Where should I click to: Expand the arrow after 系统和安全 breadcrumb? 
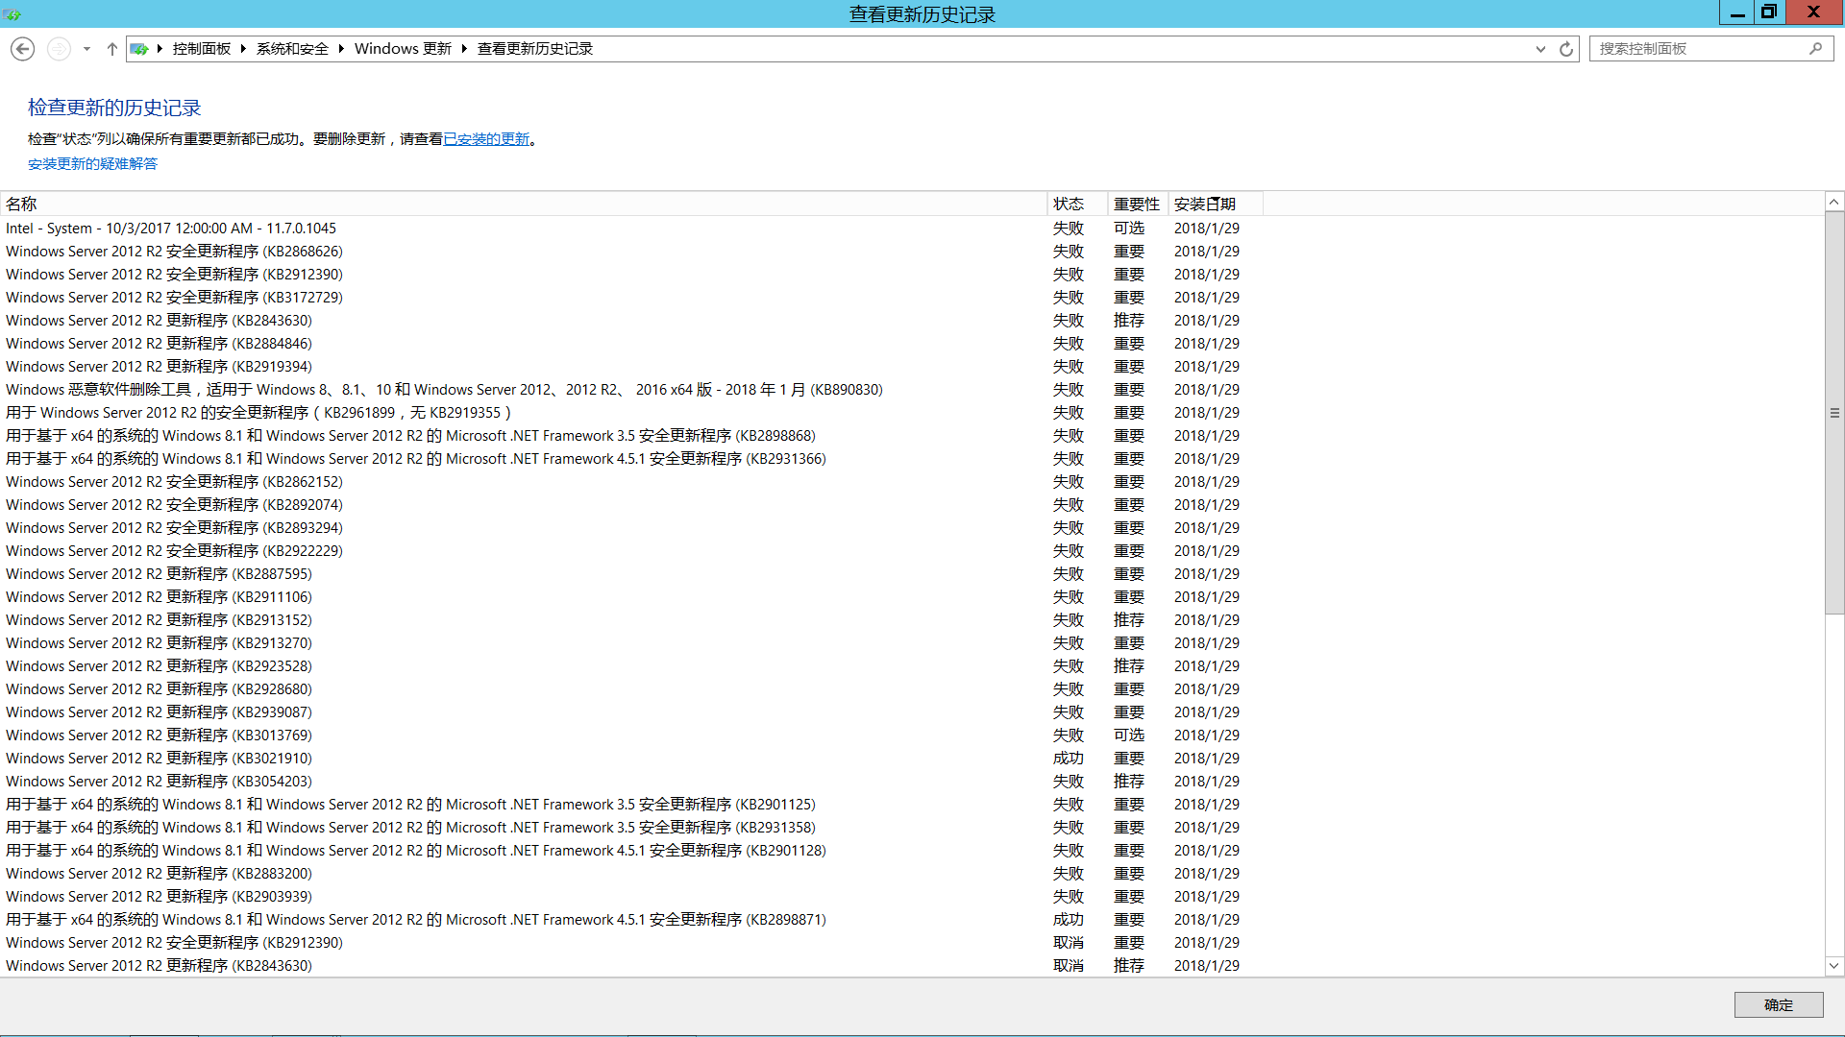[341, 49]
